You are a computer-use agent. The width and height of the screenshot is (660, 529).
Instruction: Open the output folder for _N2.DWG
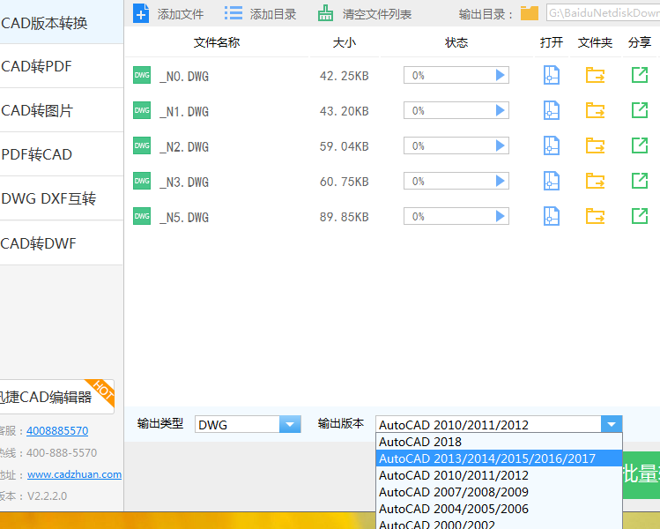click(x=595, y=145)
